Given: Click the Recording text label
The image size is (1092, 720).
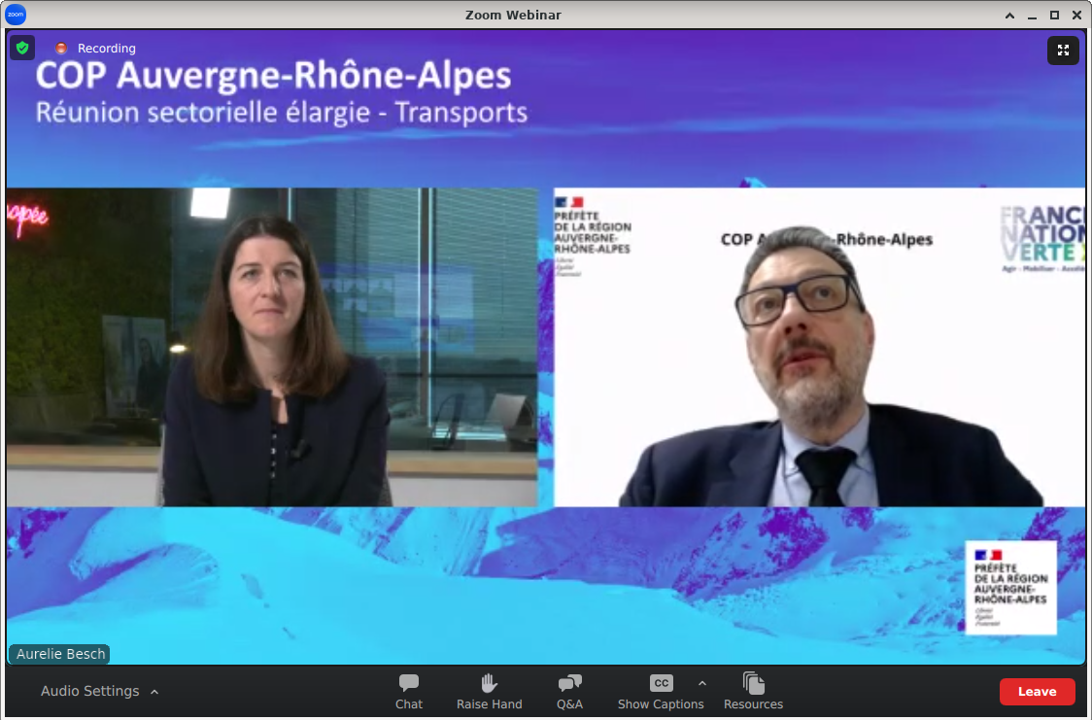Looking at the screenshot, I should (x=107, y=48).
